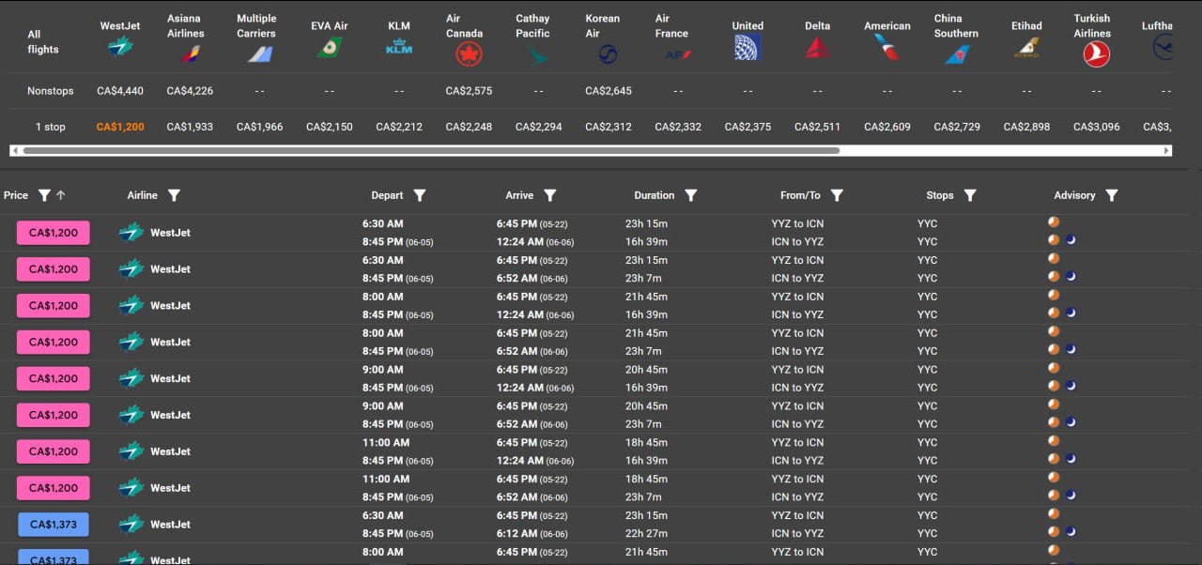This screenshot has height=565, width=1202.
Task: Click the American fare CA$2,609
Action: 886,127
